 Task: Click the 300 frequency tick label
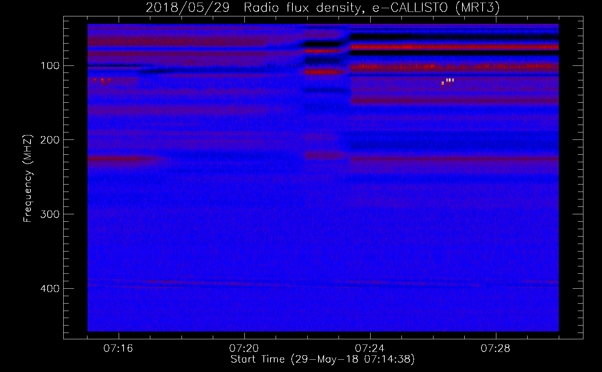[50, 214]
